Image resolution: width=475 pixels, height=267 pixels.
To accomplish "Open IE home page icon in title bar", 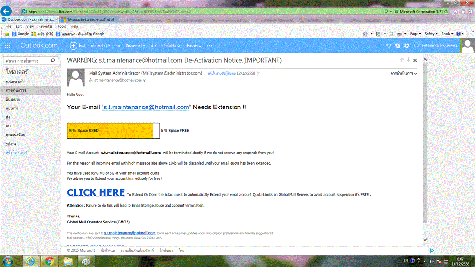I will pos(456,12).
